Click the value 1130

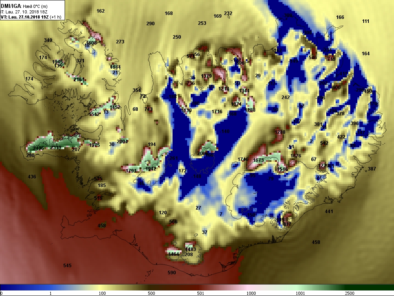coord(186,110)
